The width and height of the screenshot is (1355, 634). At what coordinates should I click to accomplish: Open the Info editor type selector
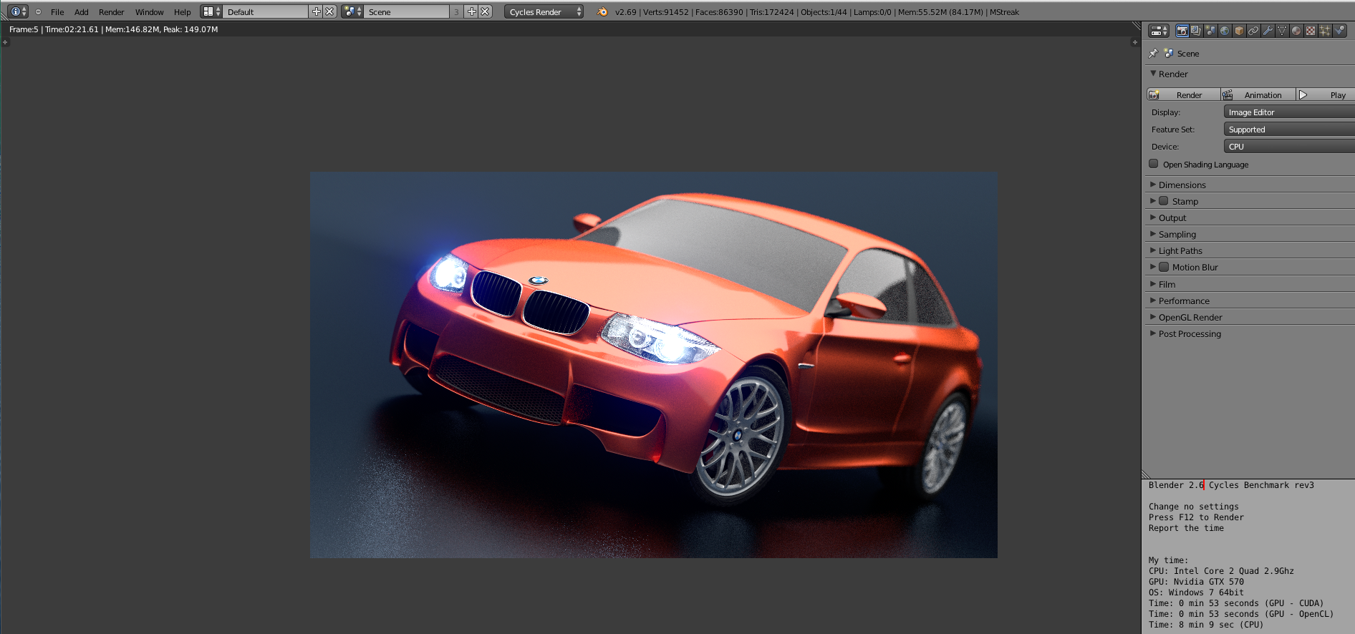[19, 11]
